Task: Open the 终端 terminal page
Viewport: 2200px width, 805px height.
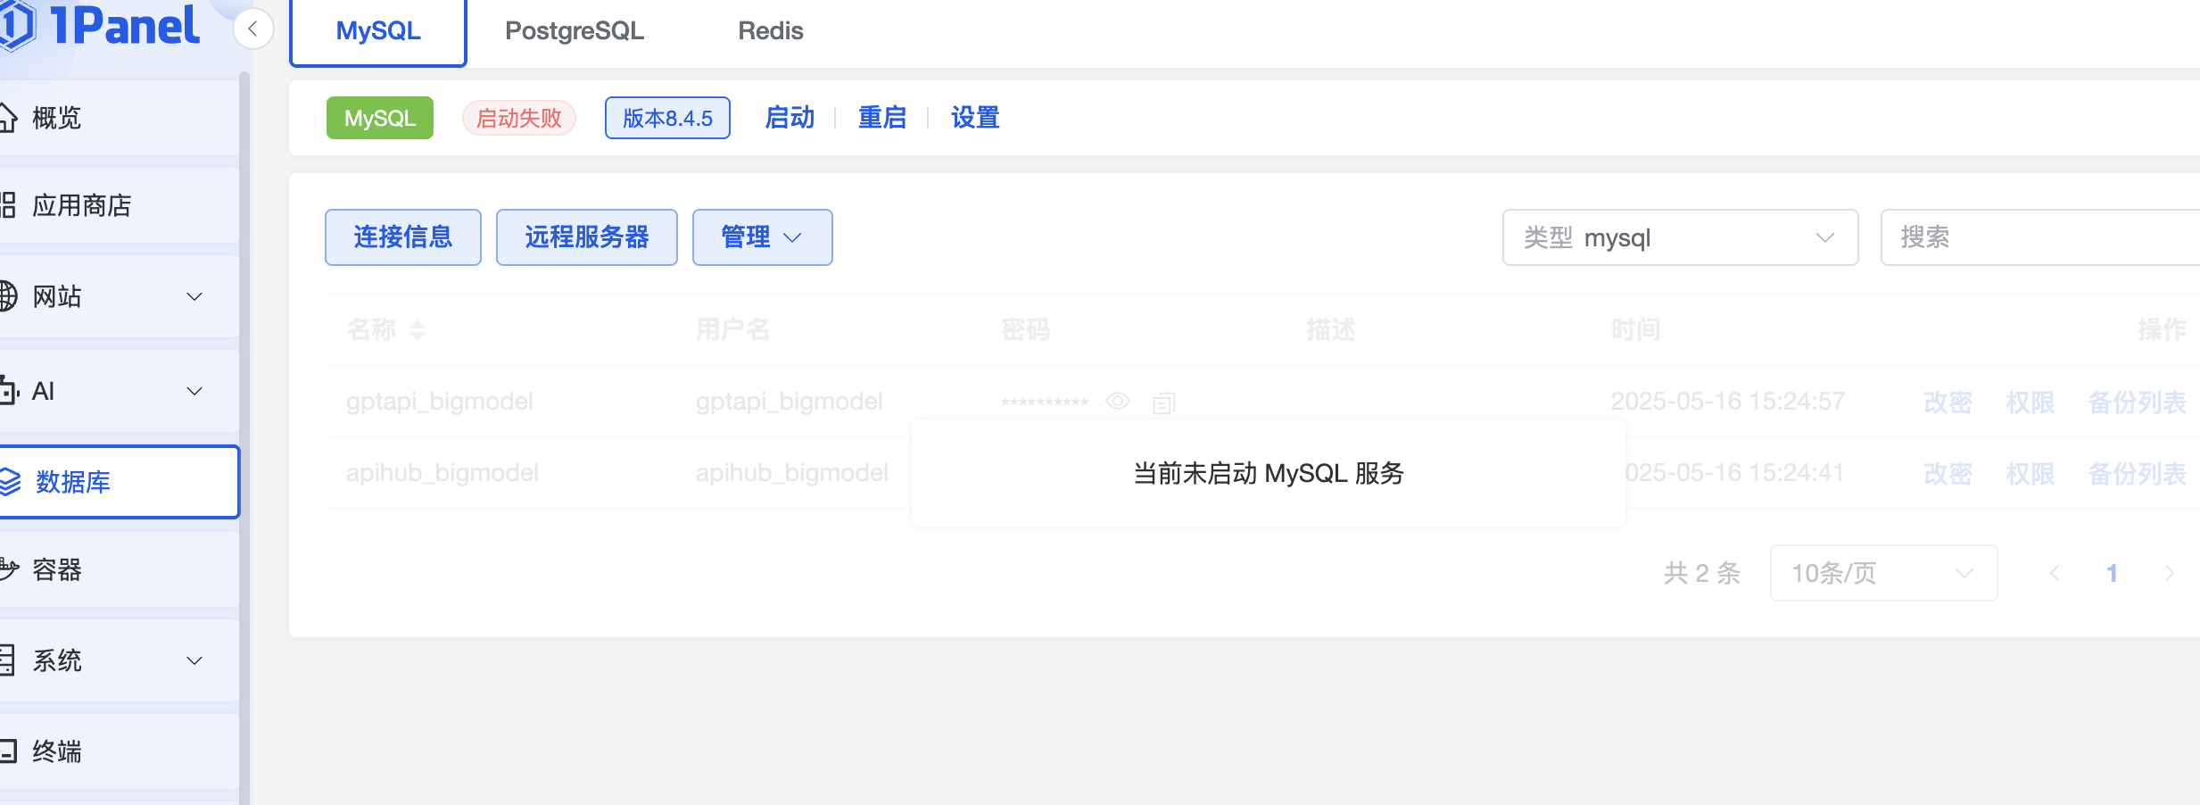Action: 119,751
